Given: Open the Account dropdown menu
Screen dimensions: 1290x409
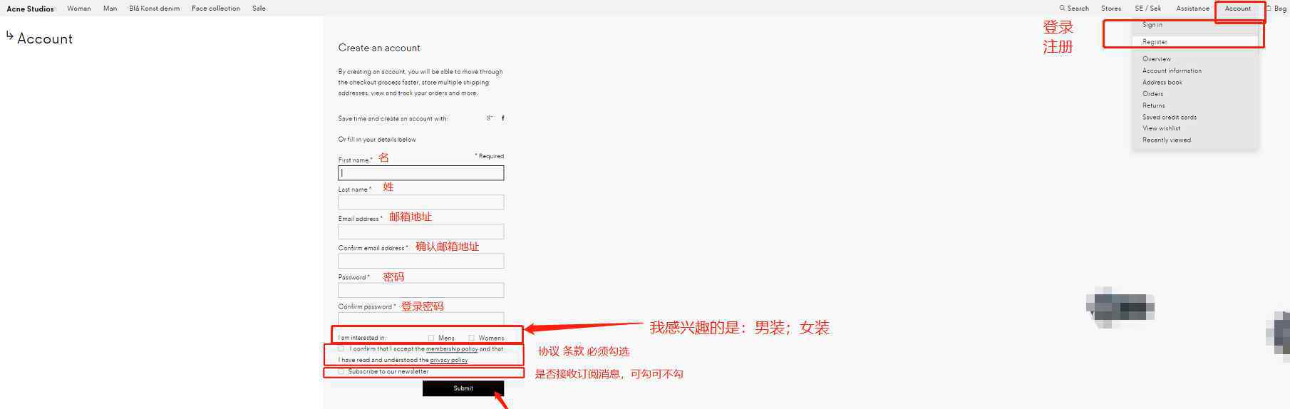Looking at the screenshot, I should (1237, 9).
